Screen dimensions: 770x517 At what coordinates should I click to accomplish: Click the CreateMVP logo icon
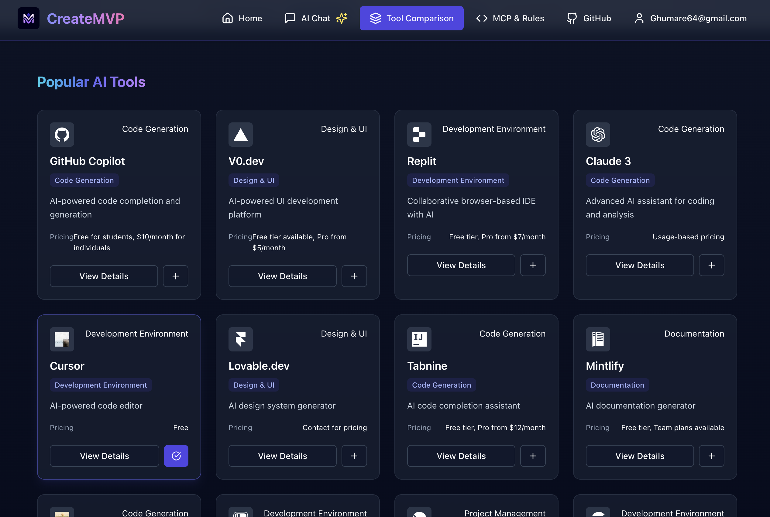[x=28, y=18]
